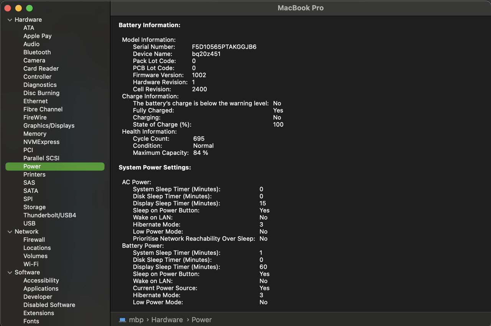Viewport: 491px width, 326px height.
Task: Select Developer under Software
Action: tap(38, 297)
